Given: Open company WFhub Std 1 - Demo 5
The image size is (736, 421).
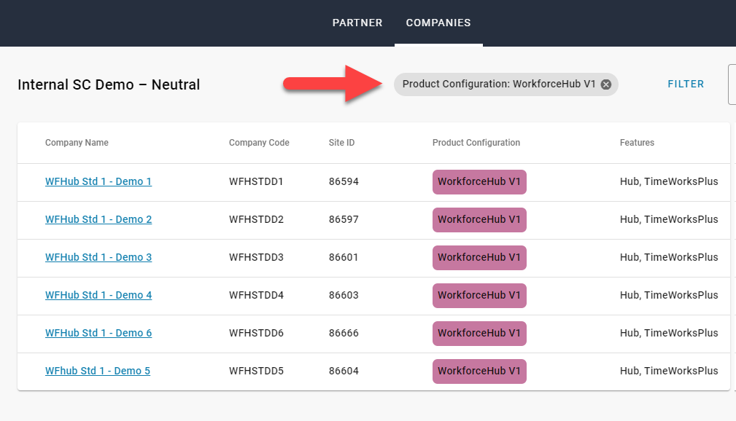Looking at the screenshot, I should click(x=98, y=371).
